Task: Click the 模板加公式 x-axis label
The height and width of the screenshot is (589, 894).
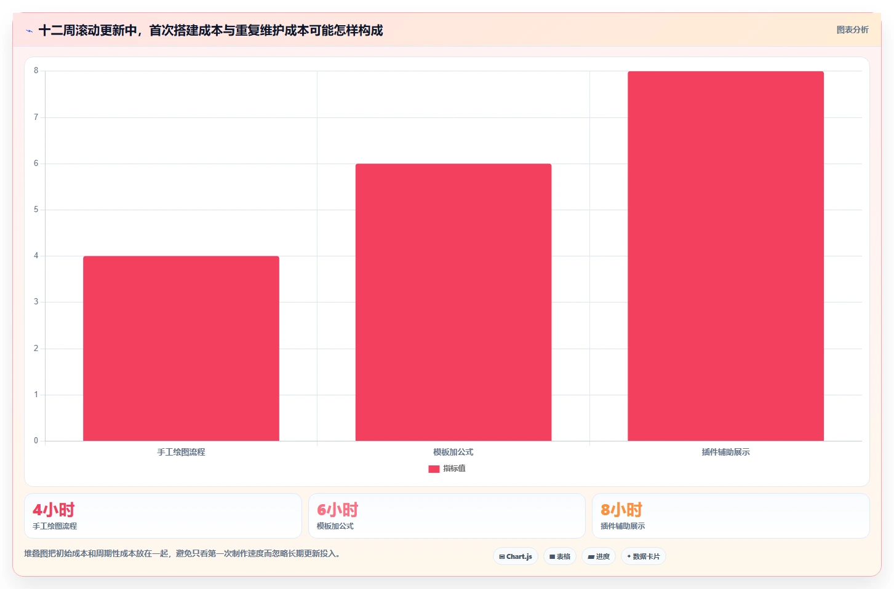Action: [453, 452]
